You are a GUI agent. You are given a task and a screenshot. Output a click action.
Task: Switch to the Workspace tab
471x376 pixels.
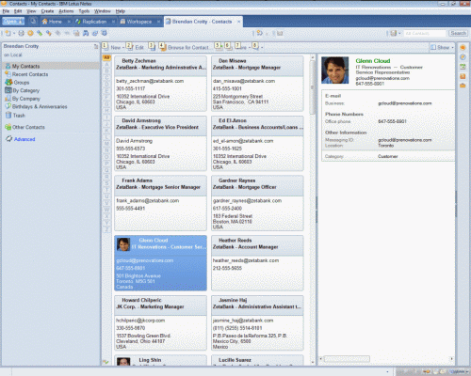coord(139,22)
